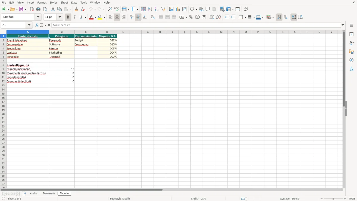Click the AutoFilter funnel icon

(163, 9)
